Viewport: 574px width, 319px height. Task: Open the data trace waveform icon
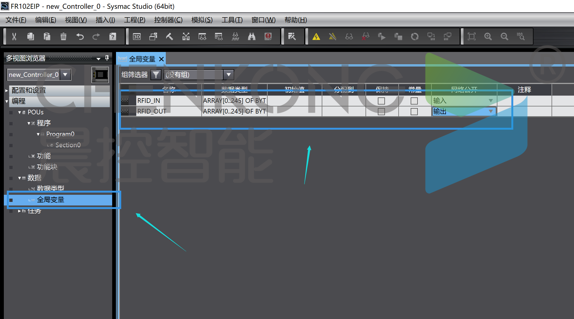pyautogui.click(x=235, y=36)
